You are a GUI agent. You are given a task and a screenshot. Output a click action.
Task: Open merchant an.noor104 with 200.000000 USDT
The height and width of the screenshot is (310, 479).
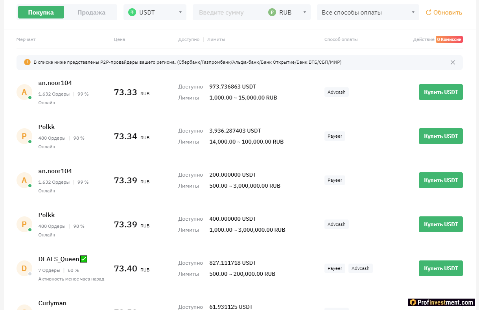pos(55,171)
